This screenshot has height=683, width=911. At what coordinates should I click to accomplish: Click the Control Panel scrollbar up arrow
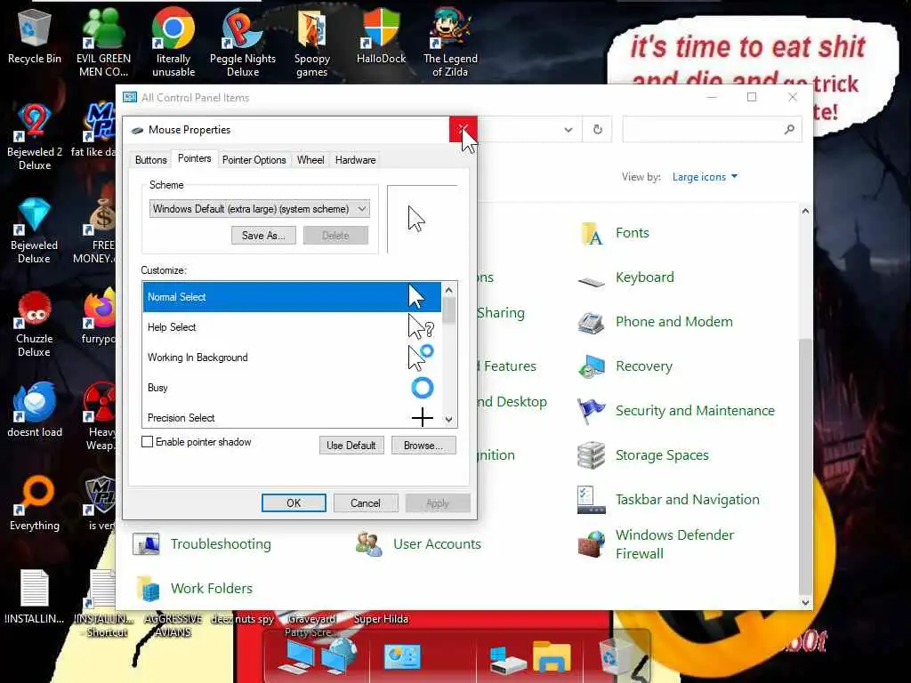click(x=805, y=212)
